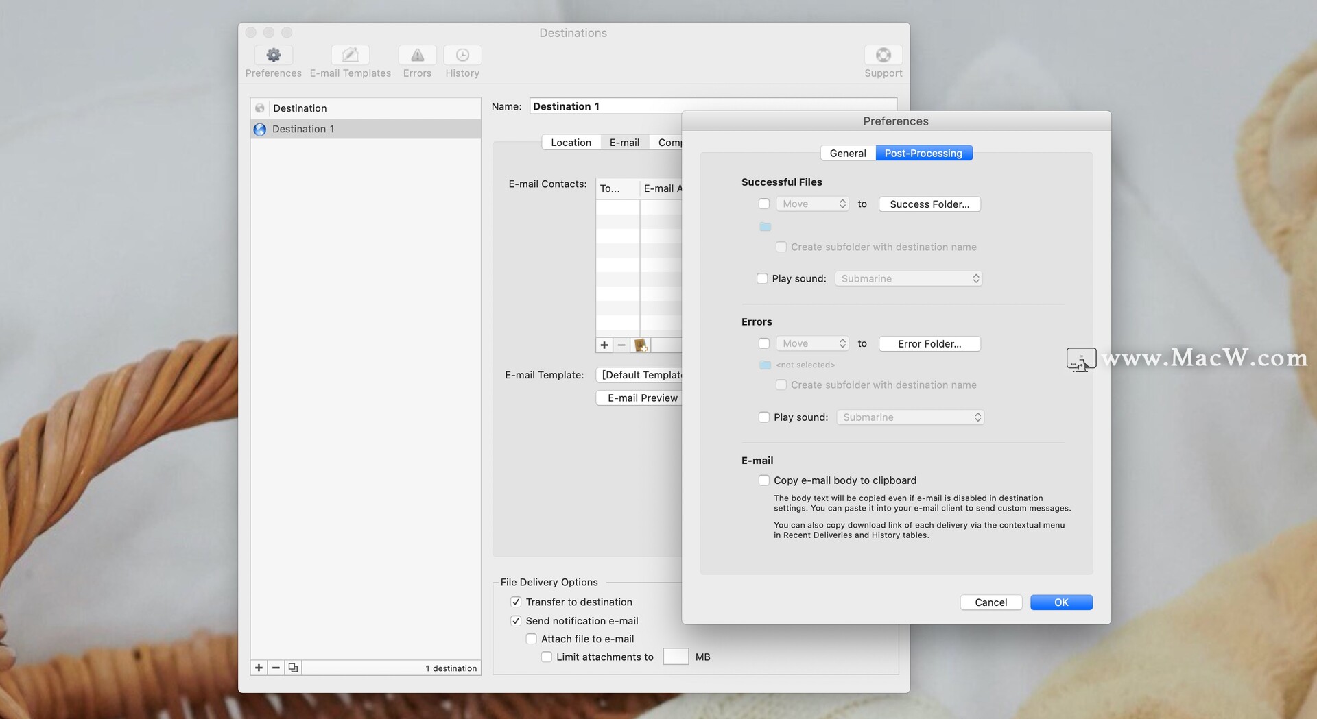Click Cancel in Preferences dialog
Screen dimensions: 1317x719
pyautogui.click(x=991, y=602)
